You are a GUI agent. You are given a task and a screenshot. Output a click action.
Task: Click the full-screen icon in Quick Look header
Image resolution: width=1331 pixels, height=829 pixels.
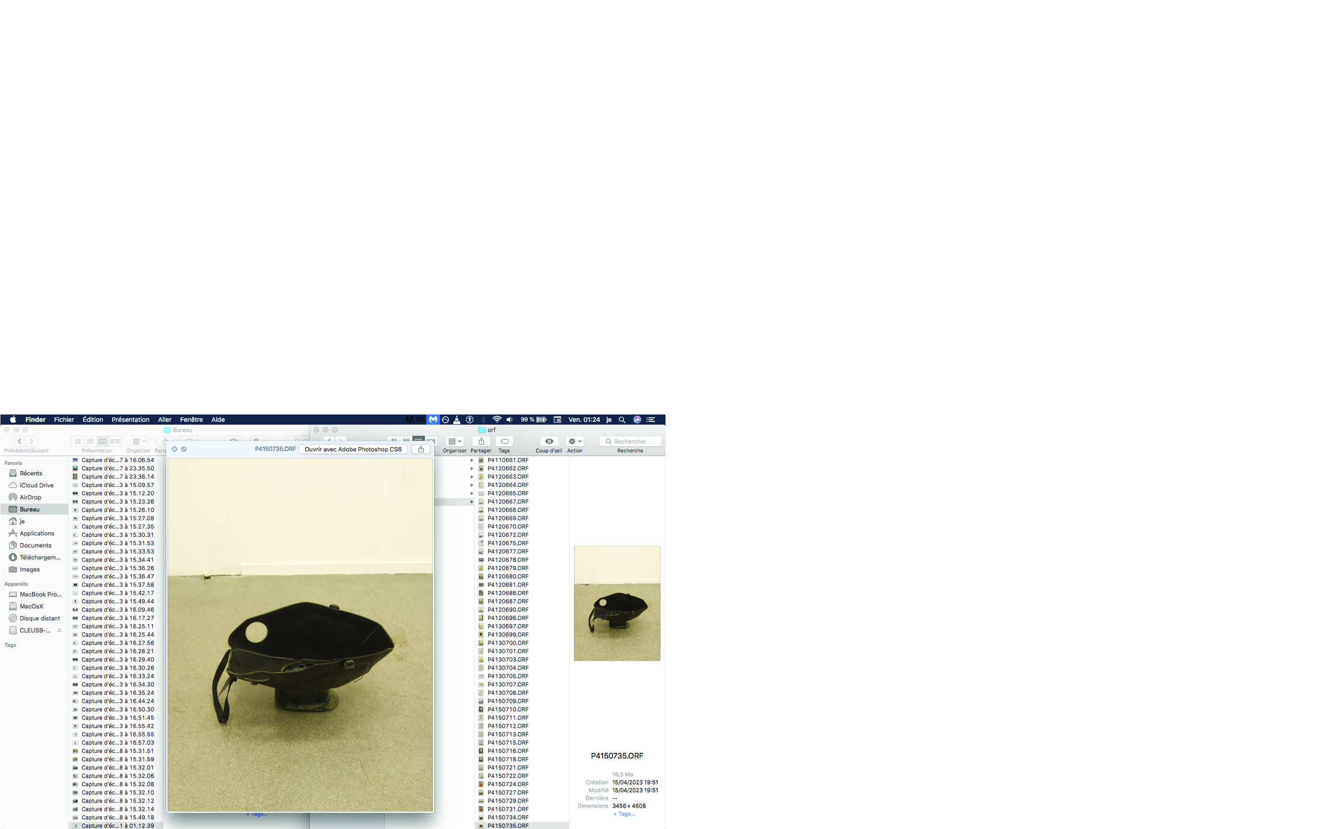coord(184,449)
